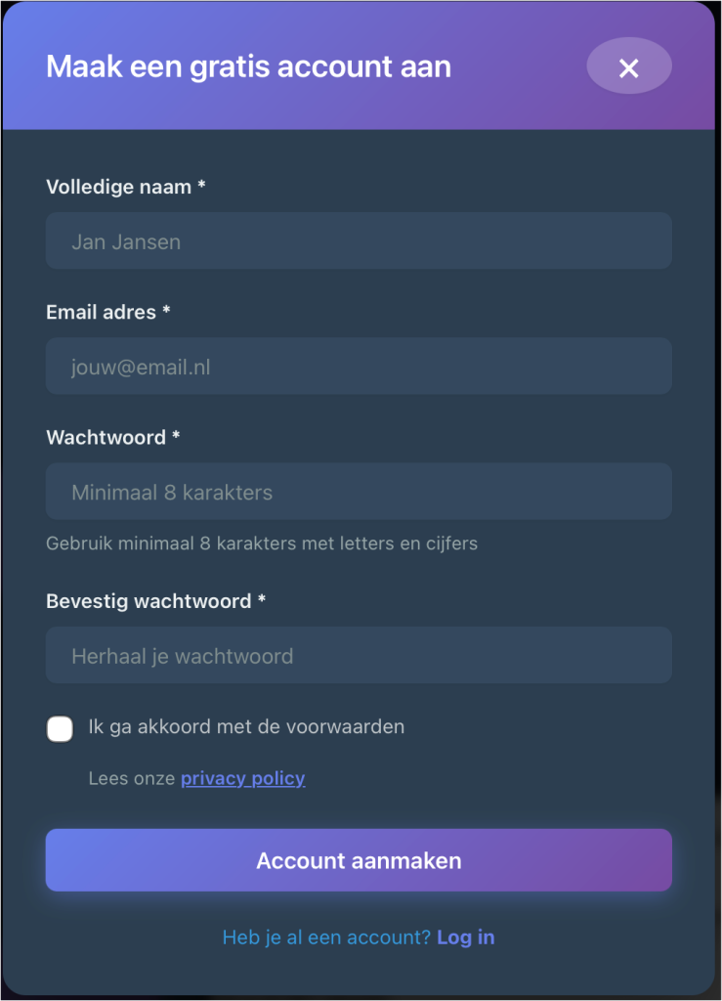
Task: Click the 'Wachtwoord' field label
Action: 106,437
